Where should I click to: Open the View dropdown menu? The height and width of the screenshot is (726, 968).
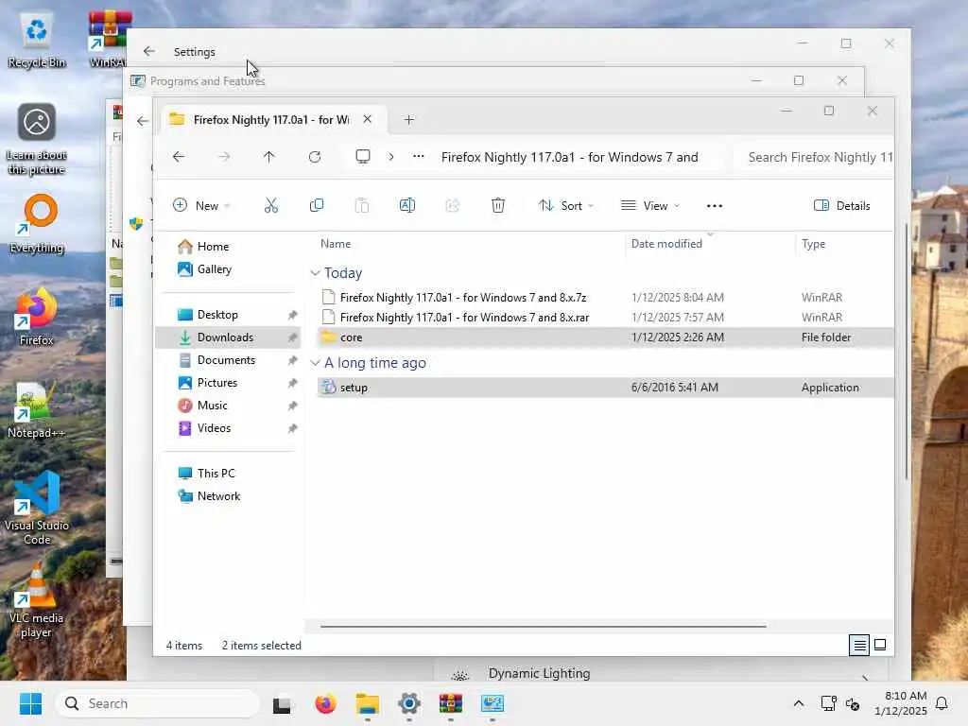pyautogui.click(x=650, y=205)
